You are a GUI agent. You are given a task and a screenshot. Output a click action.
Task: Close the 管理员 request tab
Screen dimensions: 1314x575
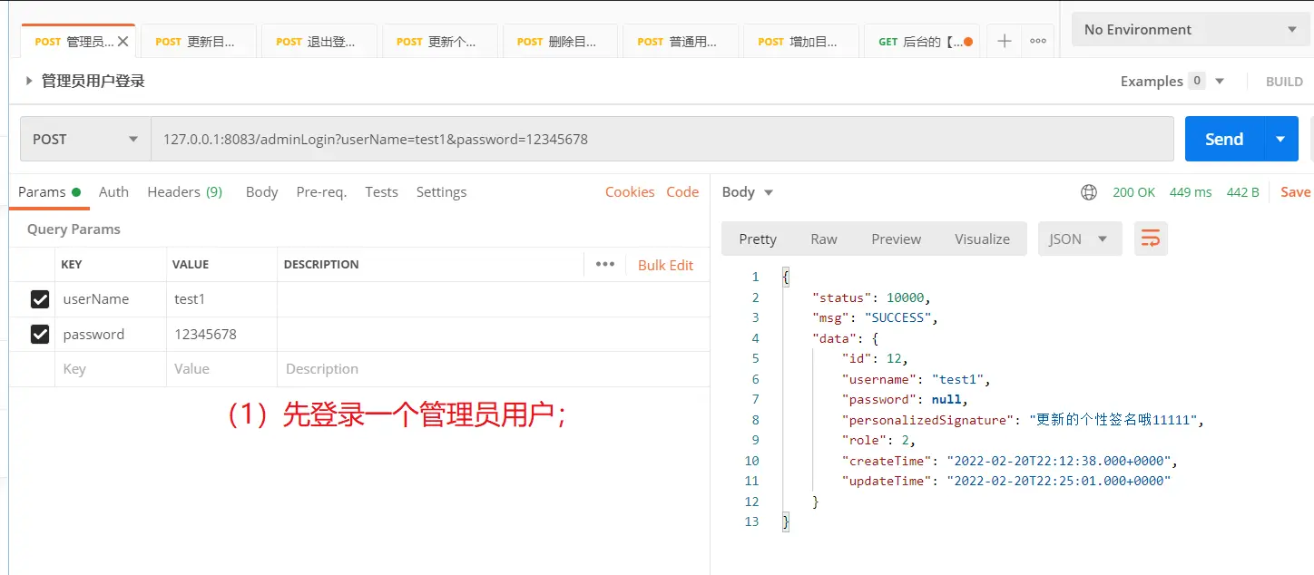coord(123,42)
